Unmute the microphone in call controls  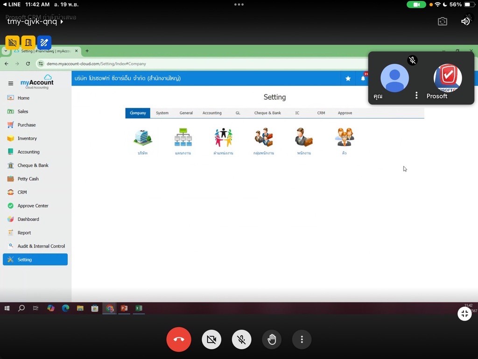click(x=242, y=339)
